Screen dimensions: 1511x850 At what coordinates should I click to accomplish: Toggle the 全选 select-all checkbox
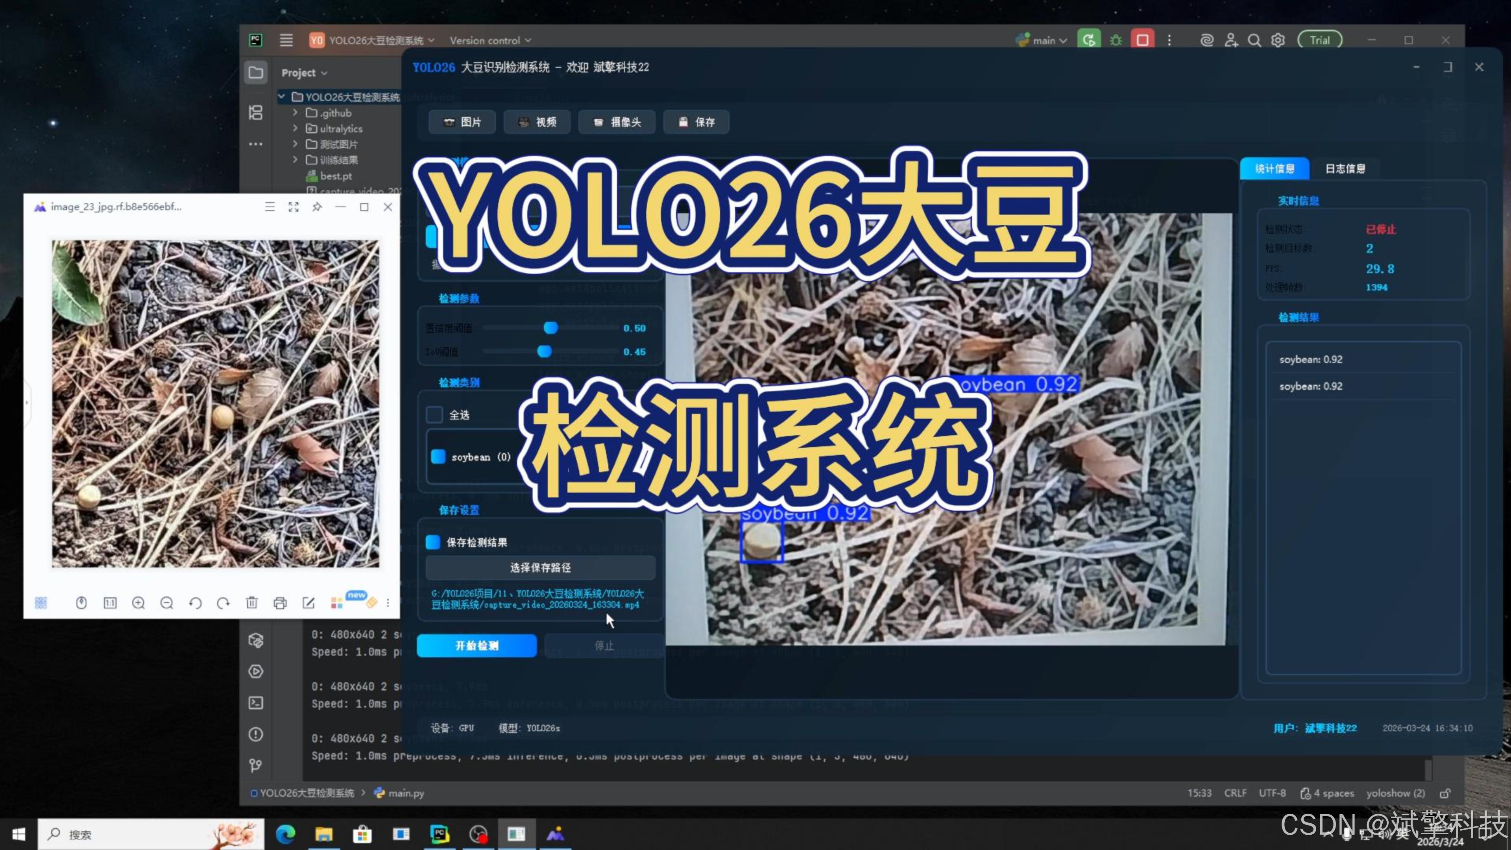434,415
